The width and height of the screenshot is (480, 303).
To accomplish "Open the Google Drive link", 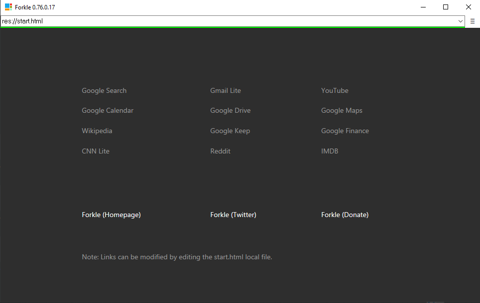I will point(230,111).
